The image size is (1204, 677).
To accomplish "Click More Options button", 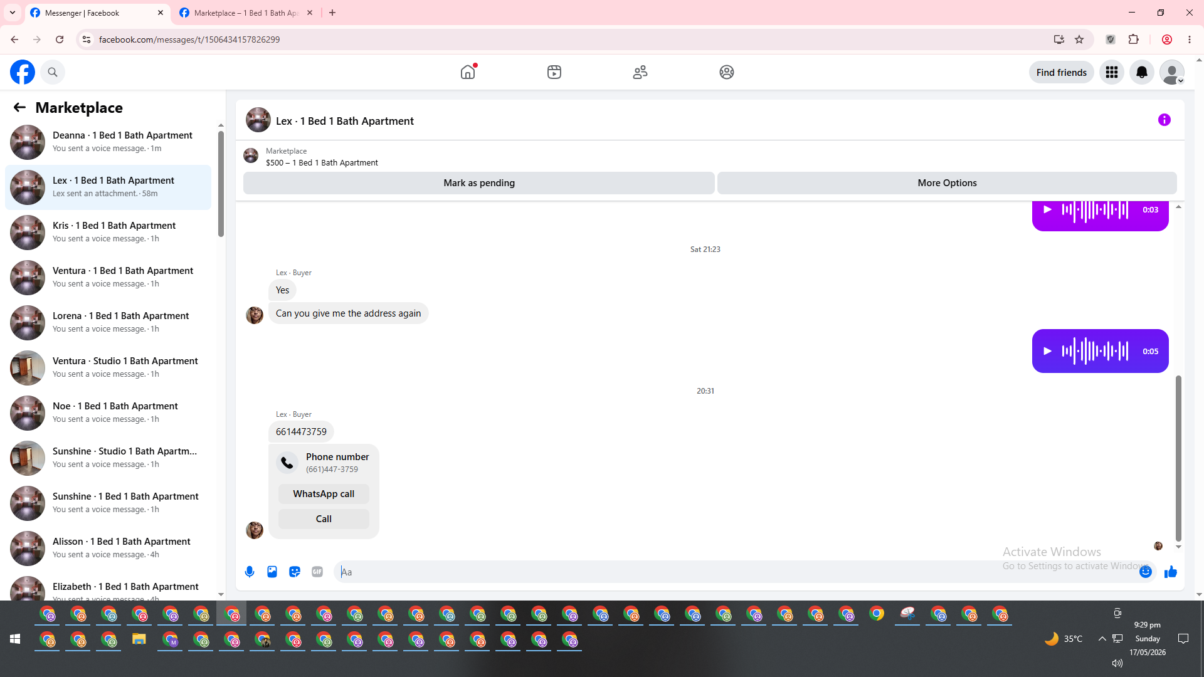I will click(947, 183).
